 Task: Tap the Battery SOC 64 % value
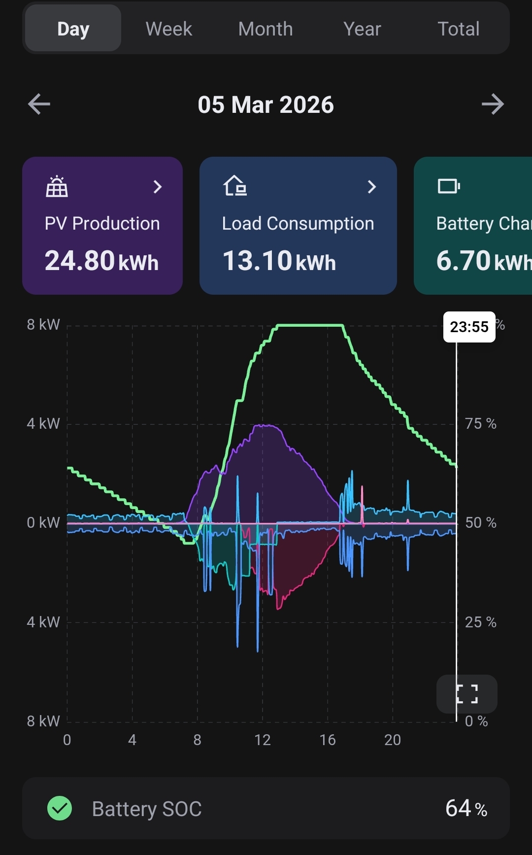(x=465, y=809)
